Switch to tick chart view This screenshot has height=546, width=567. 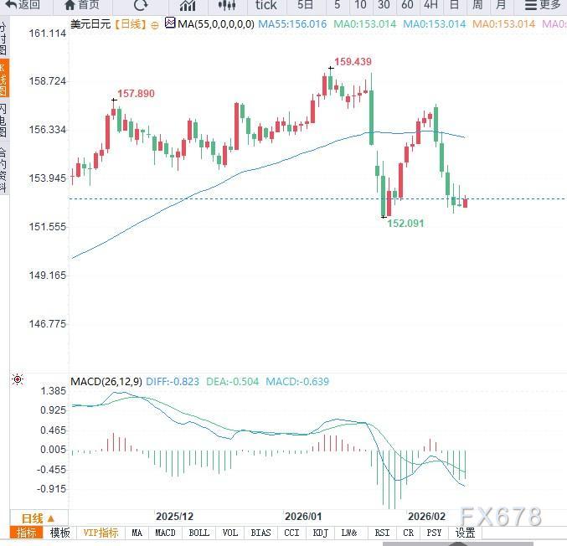[266, 5]
